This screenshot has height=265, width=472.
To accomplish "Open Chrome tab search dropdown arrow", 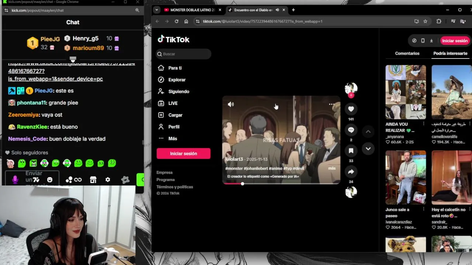I will [x=157, y=10].
